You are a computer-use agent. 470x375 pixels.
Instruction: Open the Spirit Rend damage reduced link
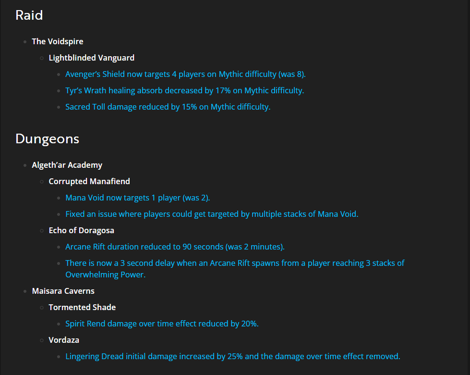(162, 324)
